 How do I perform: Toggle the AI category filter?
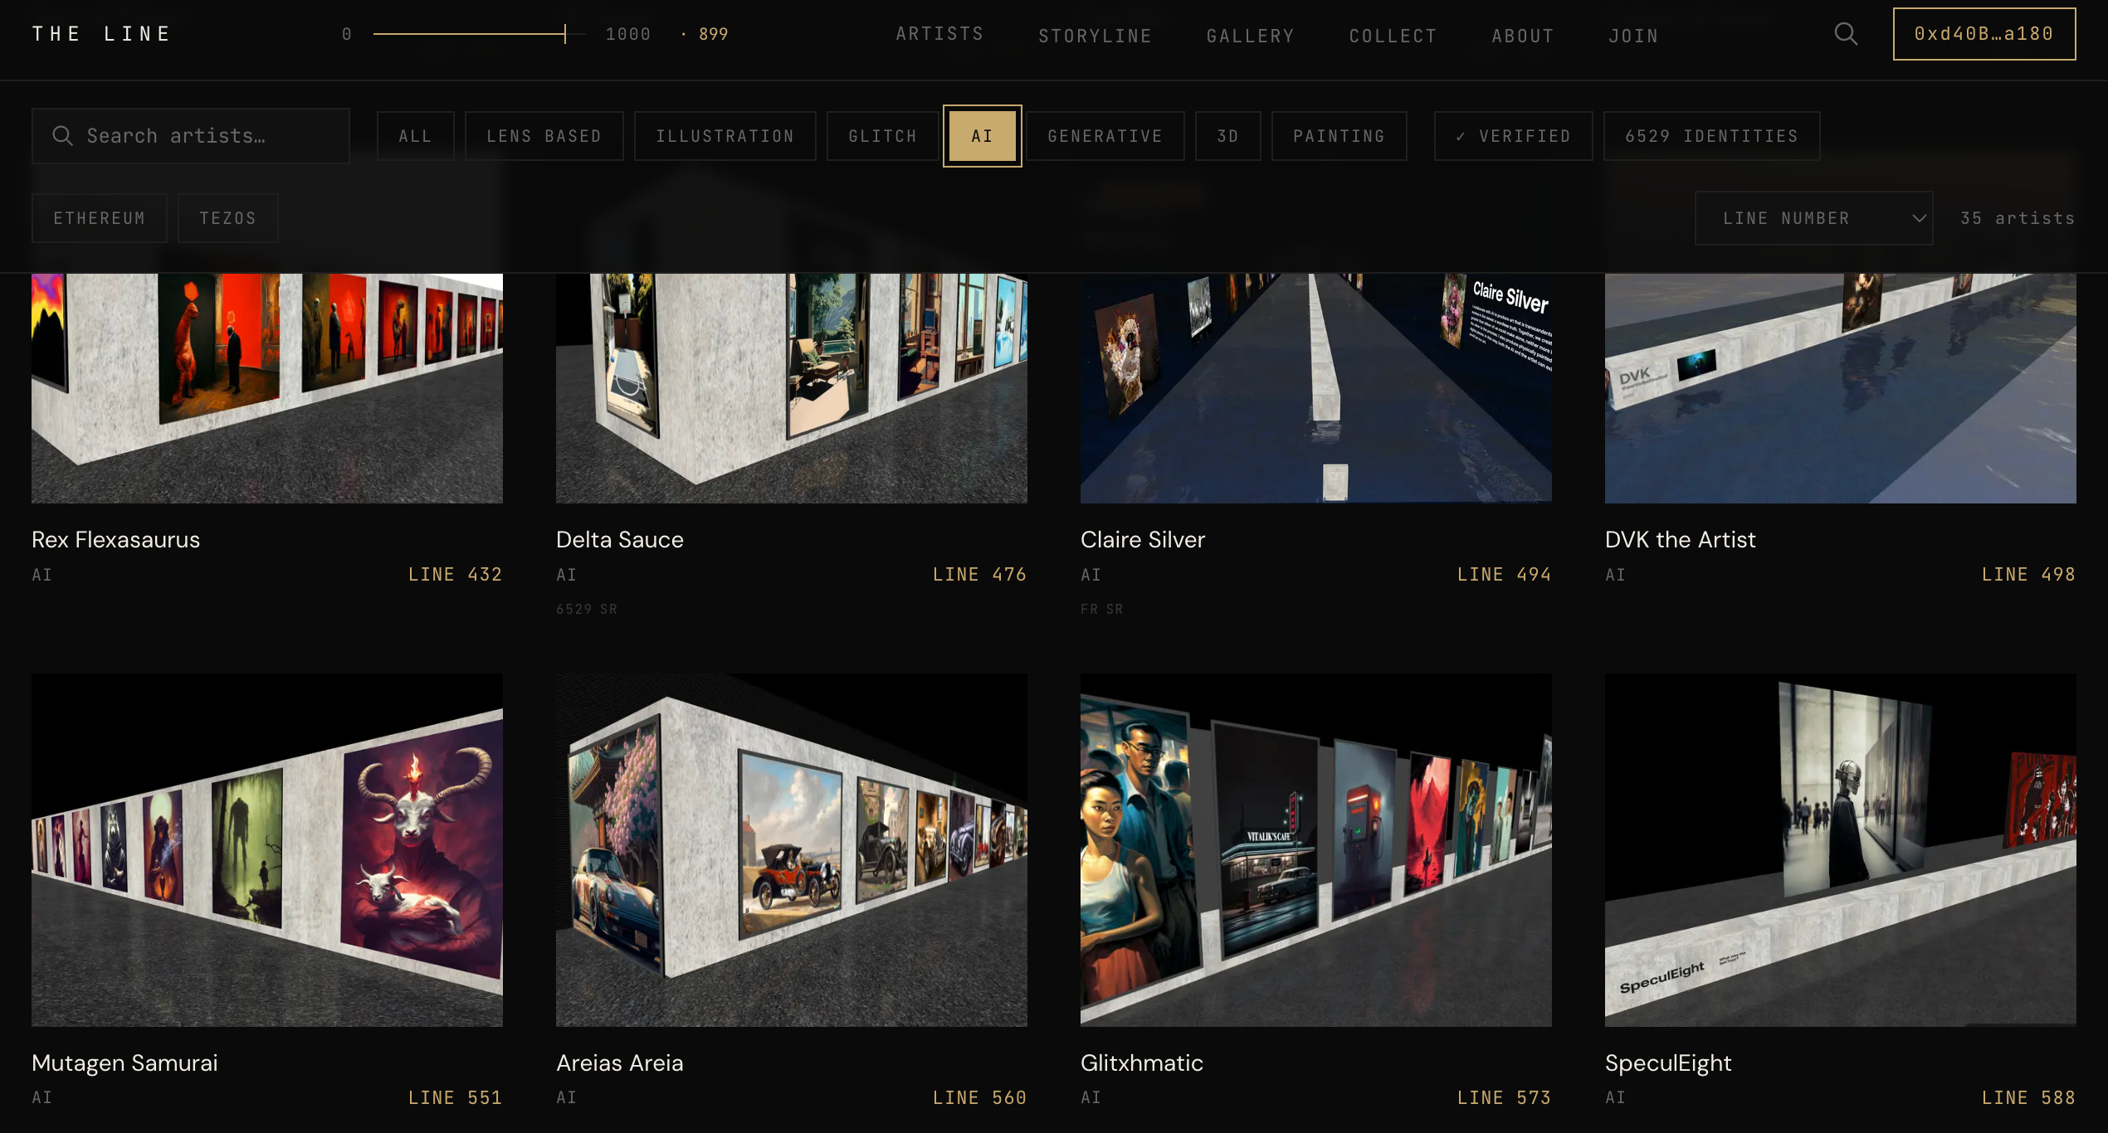(982, 136)
